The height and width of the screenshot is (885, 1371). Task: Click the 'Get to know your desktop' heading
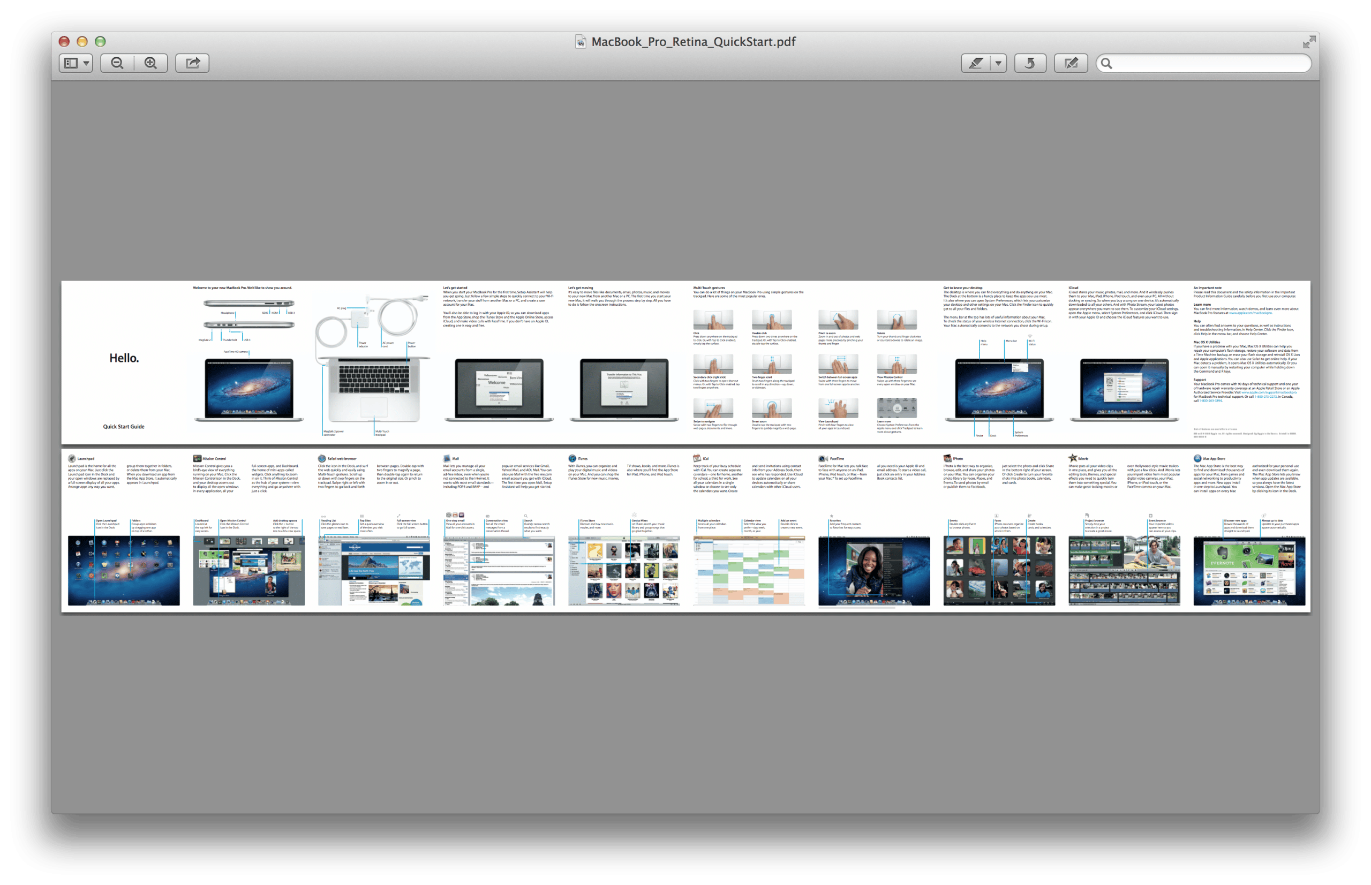[963, 288]
